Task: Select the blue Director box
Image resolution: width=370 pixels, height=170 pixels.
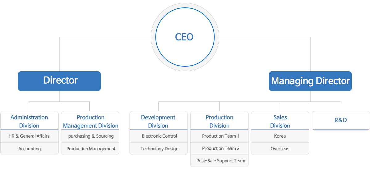Action: coord(59,81)
